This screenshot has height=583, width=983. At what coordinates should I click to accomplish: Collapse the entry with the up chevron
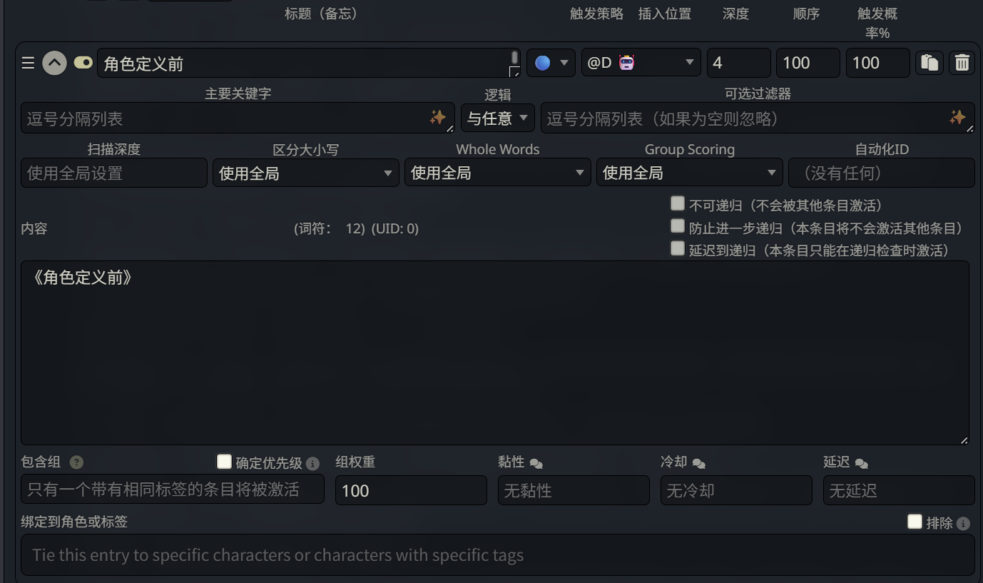coord(54,63)
